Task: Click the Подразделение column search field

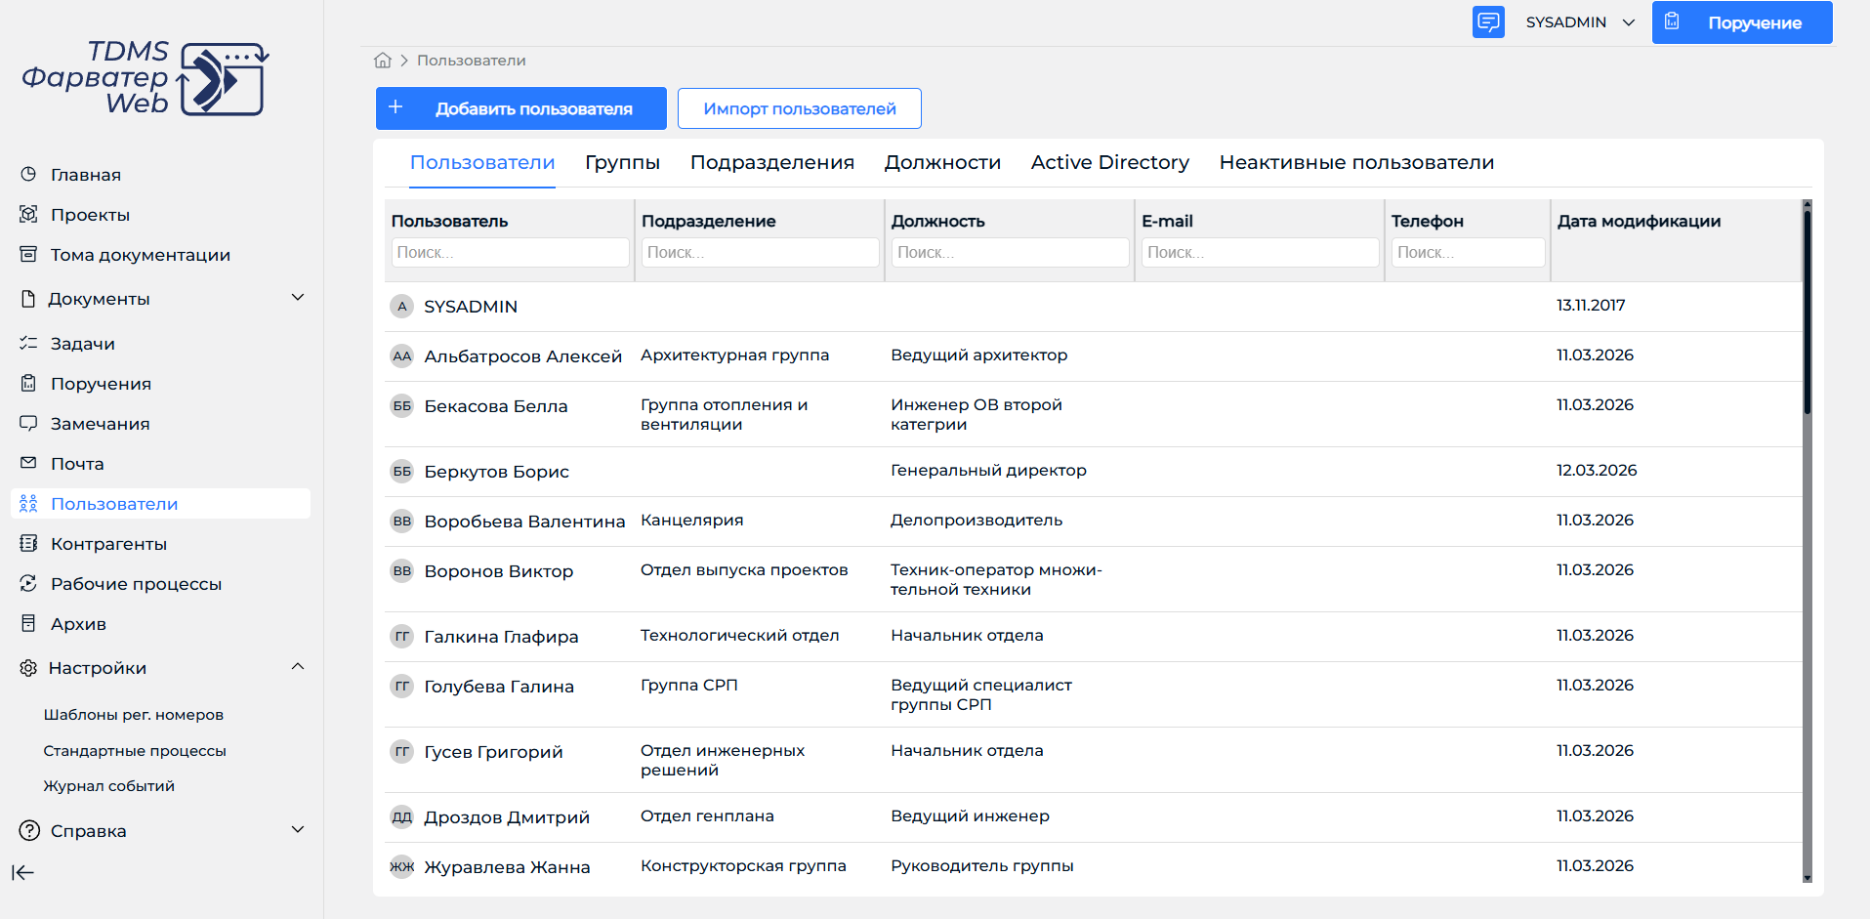Action: [760, 253]
